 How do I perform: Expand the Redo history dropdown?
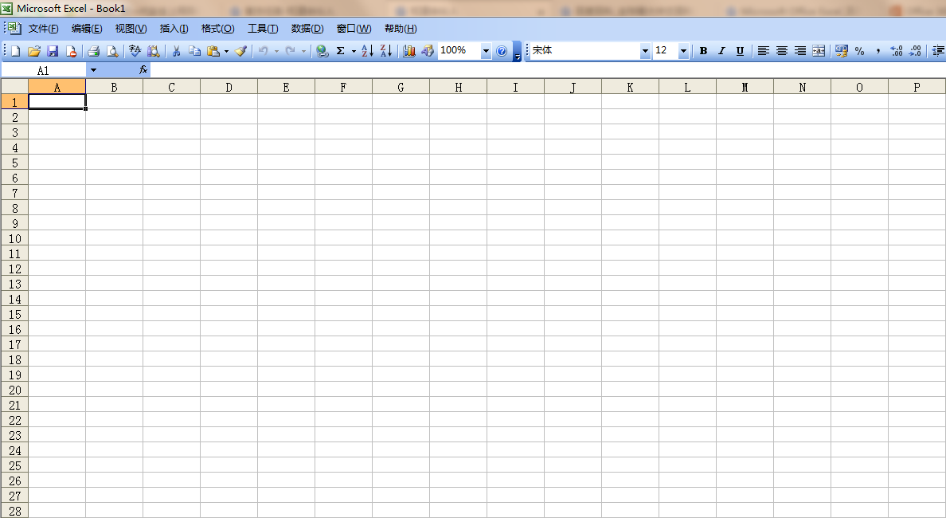[x=303, y=51]
